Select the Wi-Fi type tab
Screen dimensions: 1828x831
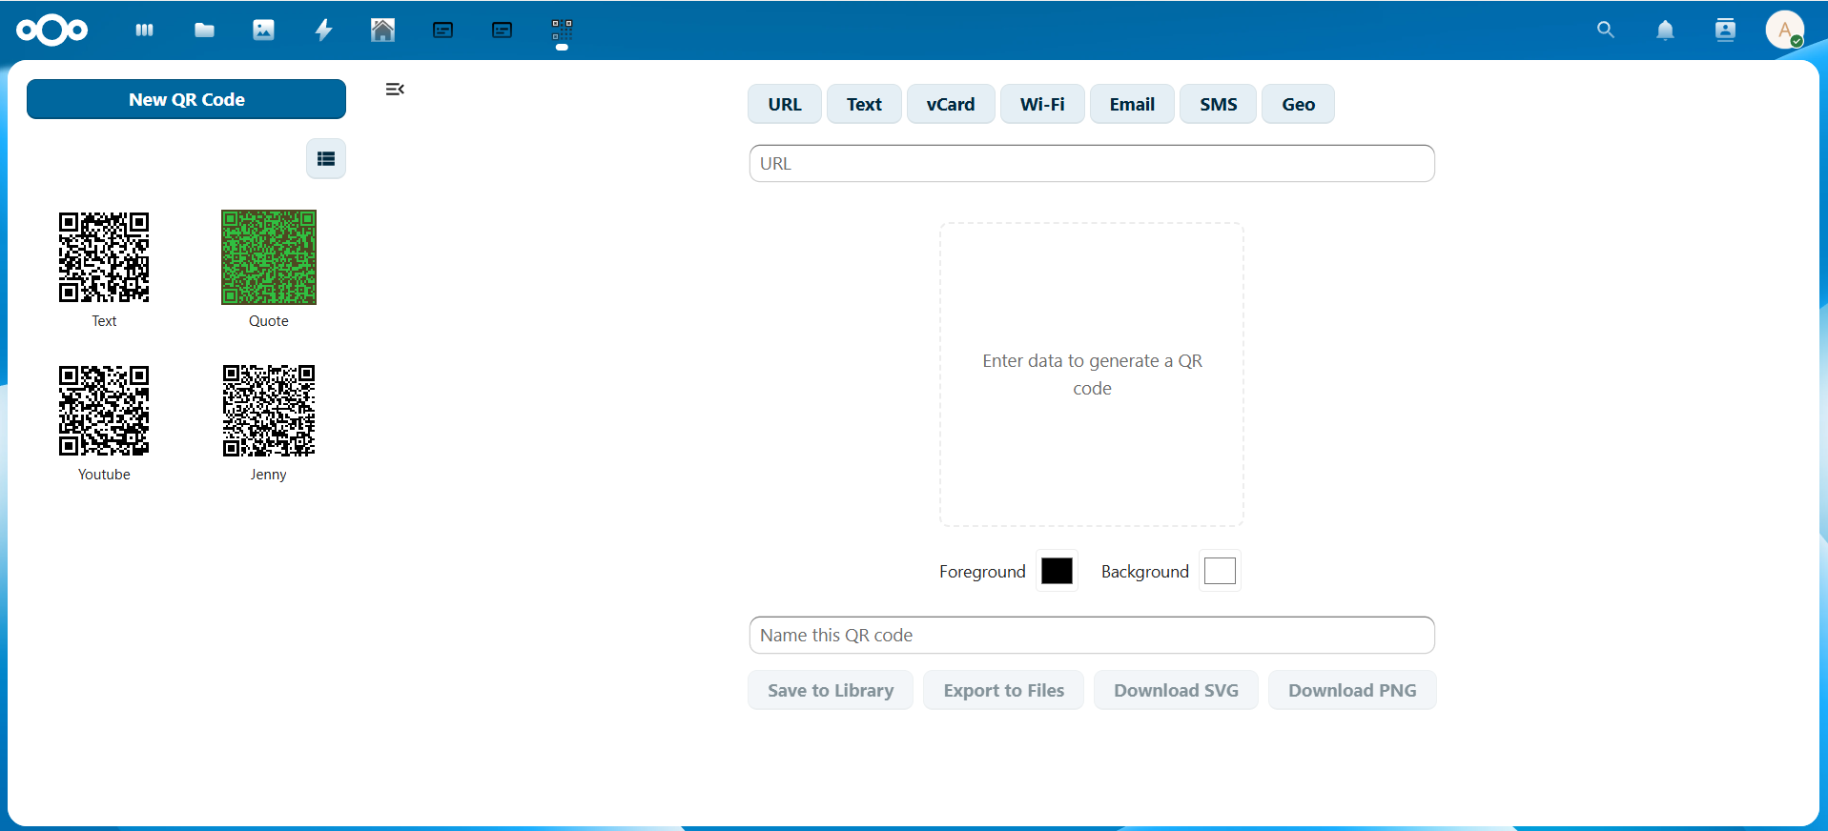click(x=1042, y=104)
